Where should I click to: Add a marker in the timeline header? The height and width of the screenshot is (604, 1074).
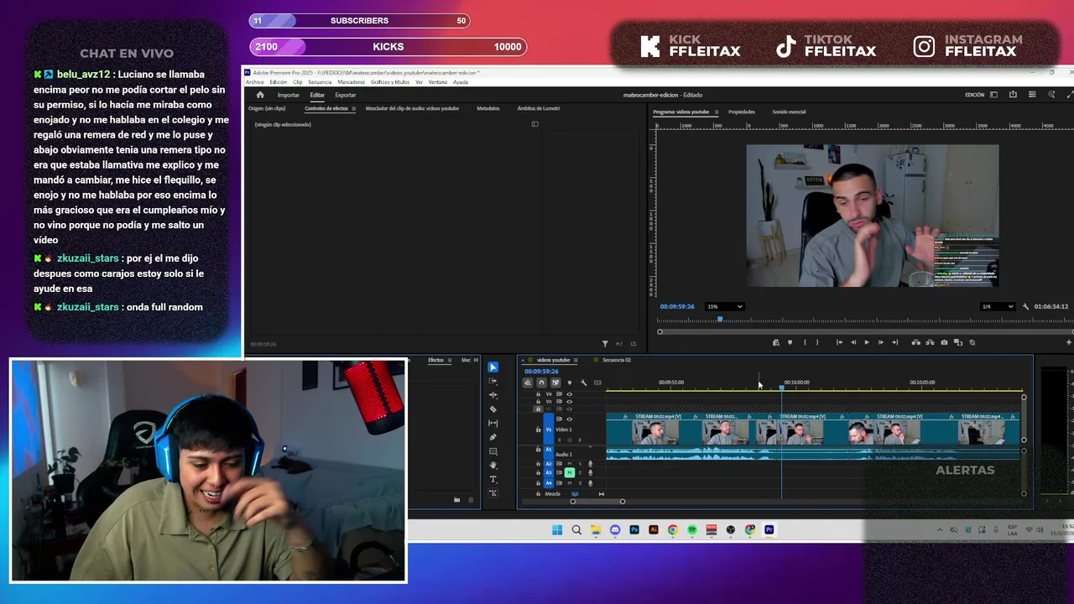pyautogui.click(x=569, y=383)
